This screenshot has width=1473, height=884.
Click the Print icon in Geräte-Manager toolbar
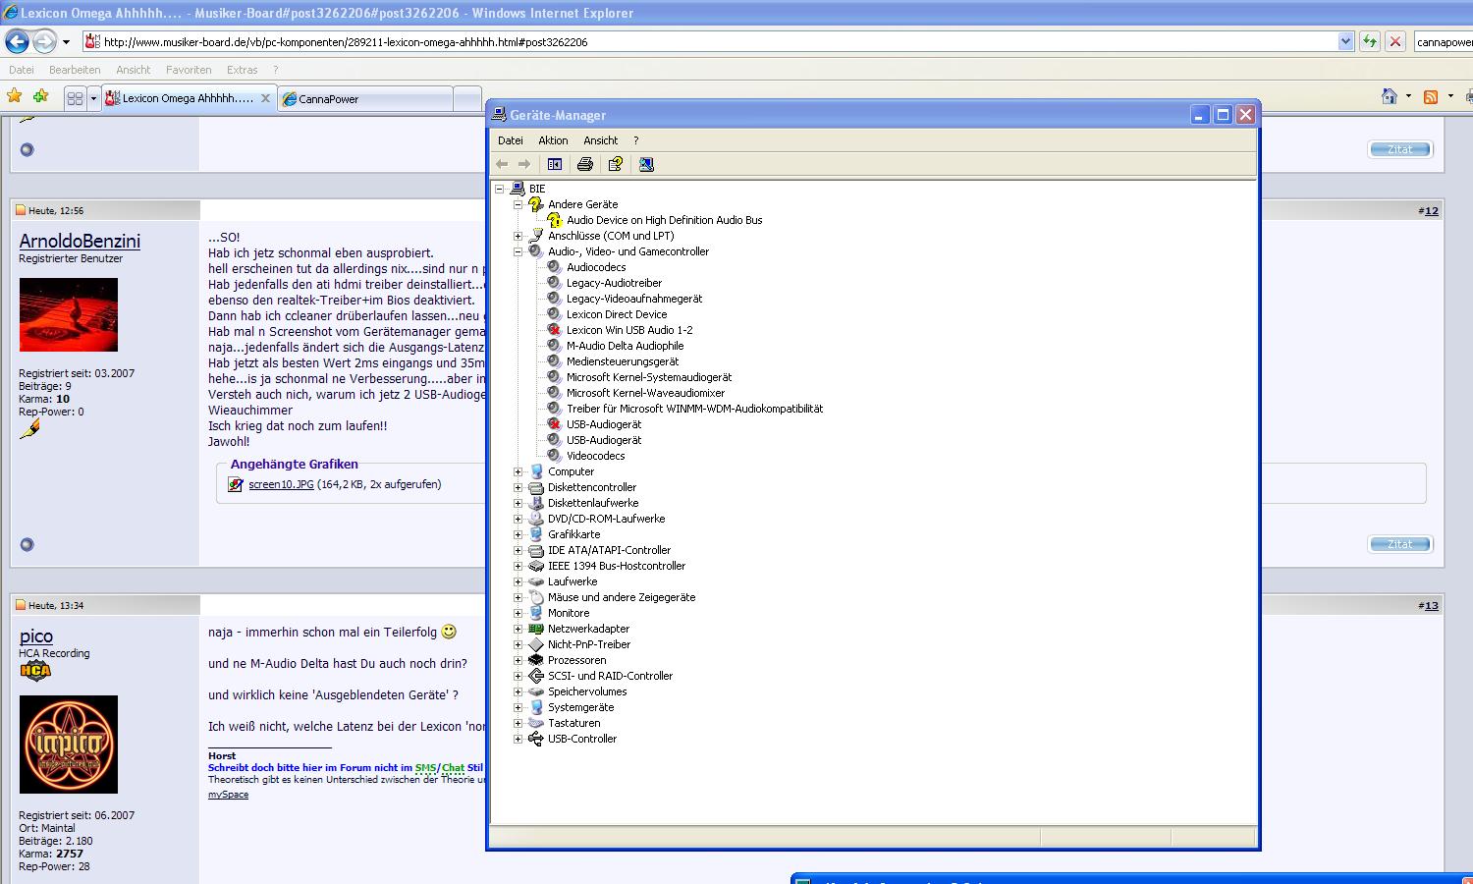585,164
